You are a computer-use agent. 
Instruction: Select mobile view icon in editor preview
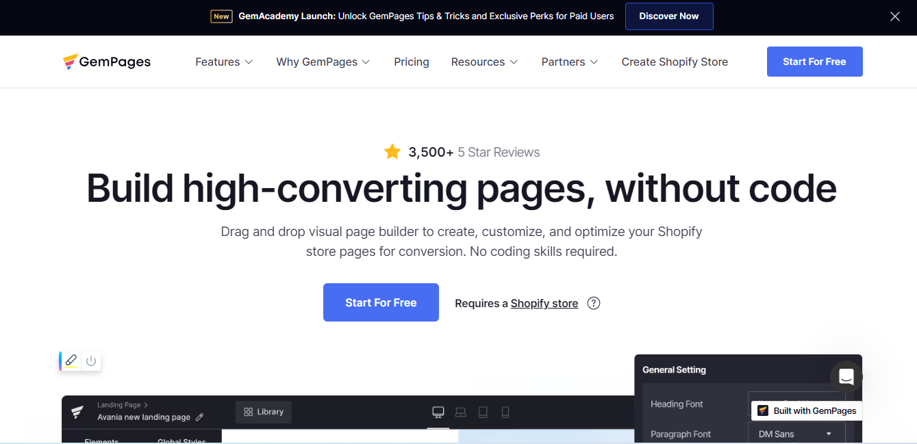point(505,412)
